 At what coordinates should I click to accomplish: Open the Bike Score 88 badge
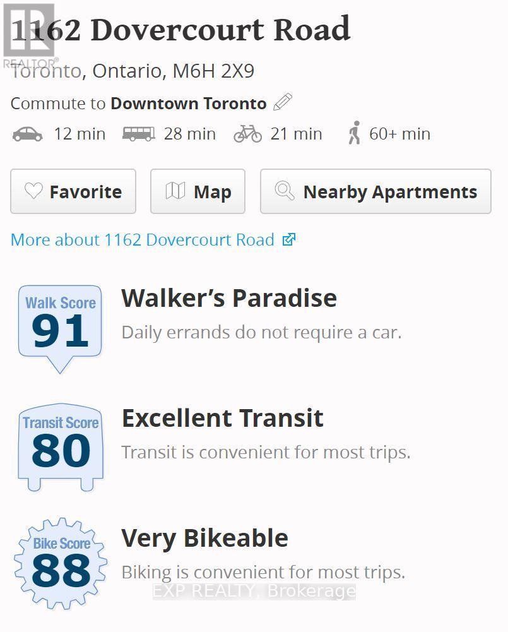tap(61, 563)
